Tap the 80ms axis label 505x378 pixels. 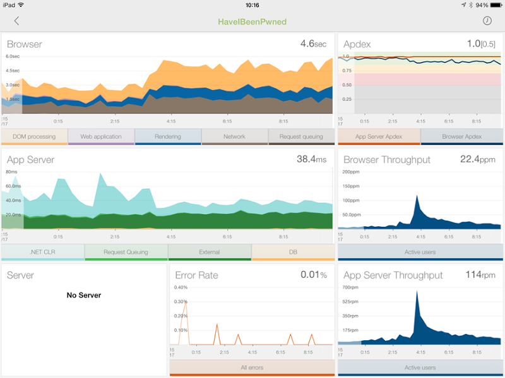11,172
